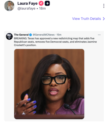111x125 pixels.
Task: Click the black plus badge icon
Action: pyautogui.click(x=47, y=3)
